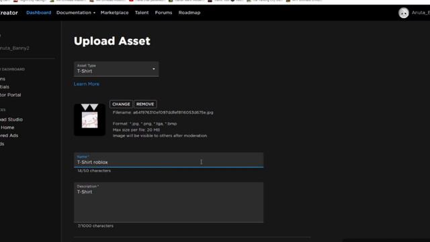Click 'Max size per file: 20 MB' text

136,130
